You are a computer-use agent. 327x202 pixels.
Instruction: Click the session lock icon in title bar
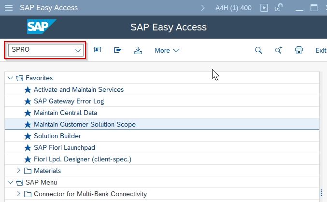278,8
